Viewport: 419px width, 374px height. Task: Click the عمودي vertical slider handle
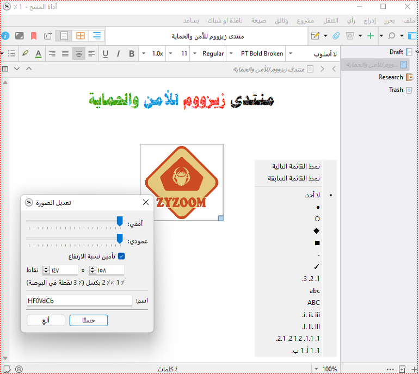click(x=120, y=239)
